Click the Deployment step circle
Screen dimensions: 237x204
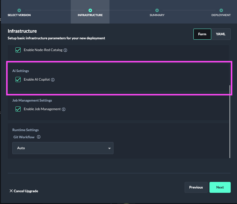point(221,10)
